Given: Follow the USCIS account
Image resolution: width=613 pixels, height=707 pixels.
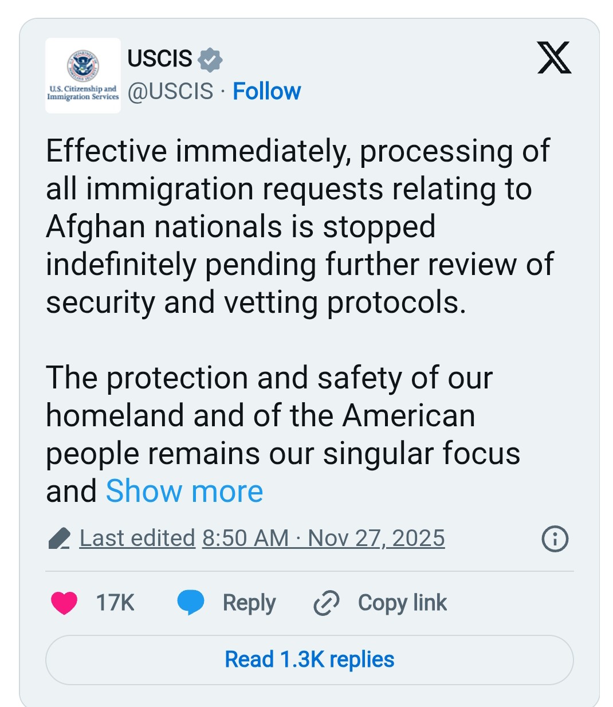Looking at the screenshot, I should click(x=266, y=92).
